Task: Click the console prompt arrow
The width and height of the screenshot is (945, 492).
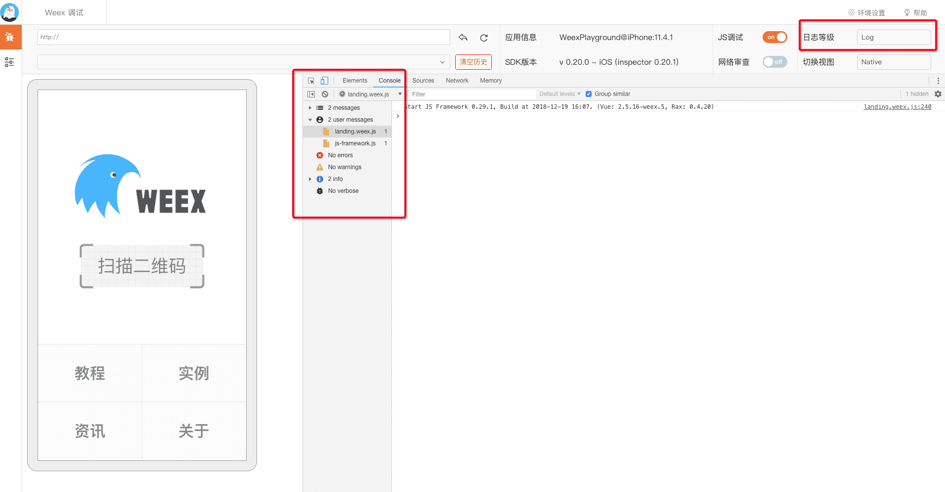Action: click(398, 116)
